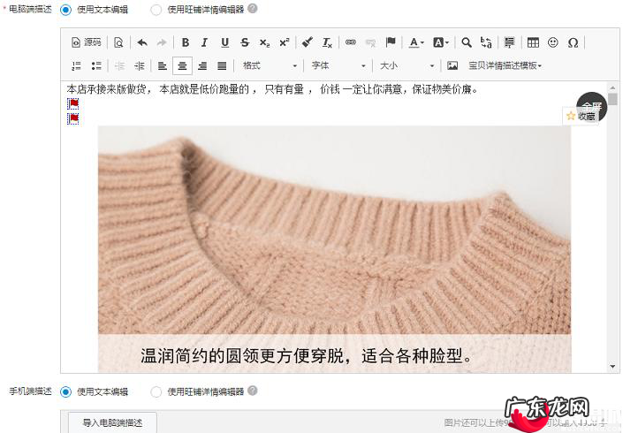This screenshot has width=623, height=433.
Task: Insert a smiley emoticon
Action: [x=552, y=42]
